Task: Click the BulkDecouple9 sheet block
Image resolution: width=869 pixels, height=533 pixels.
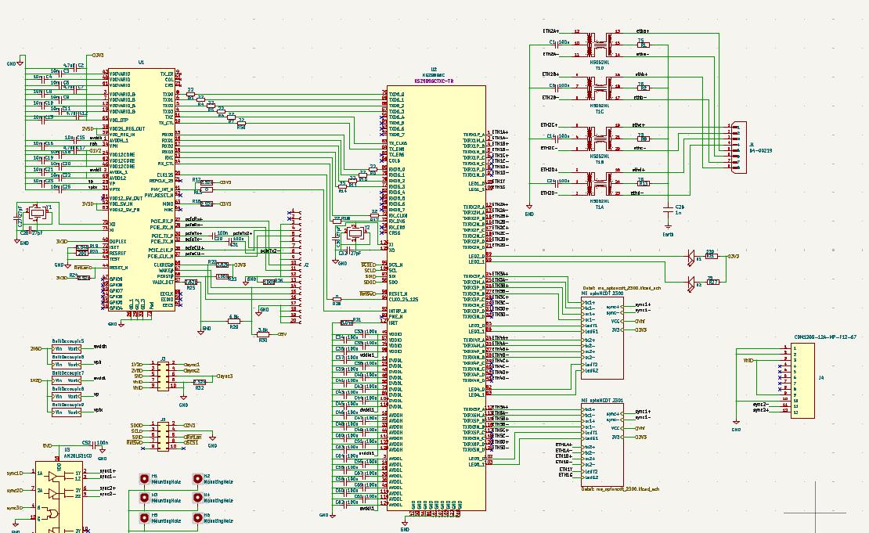Action: [67, 412]
